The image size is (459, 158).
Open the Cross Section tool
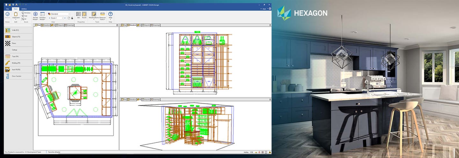click(16, 76)
